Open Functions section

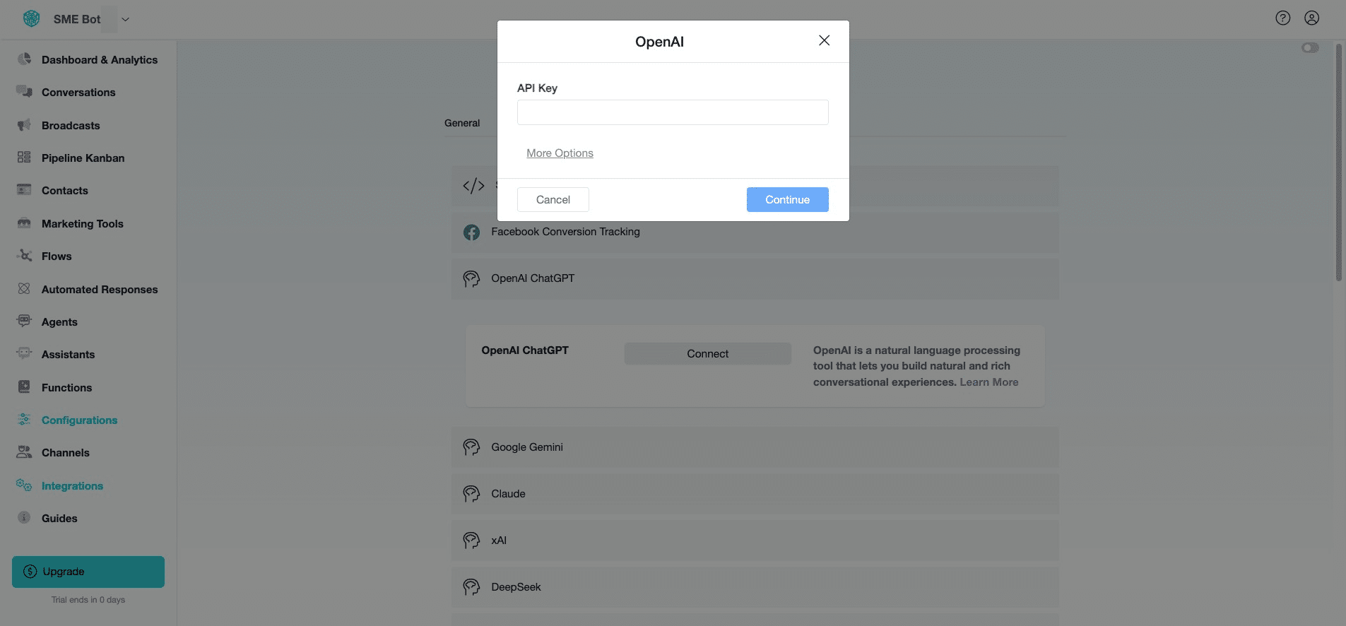tap(66, 388)
